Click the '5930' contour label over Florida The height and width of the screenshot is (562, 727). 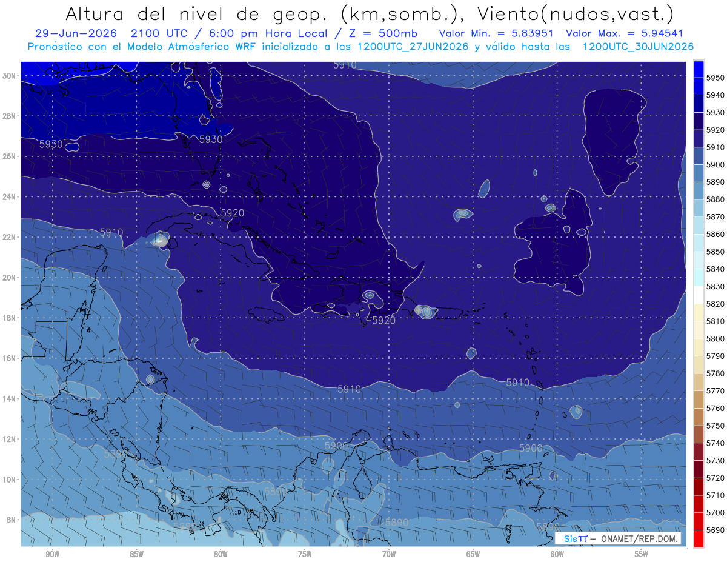211,139
